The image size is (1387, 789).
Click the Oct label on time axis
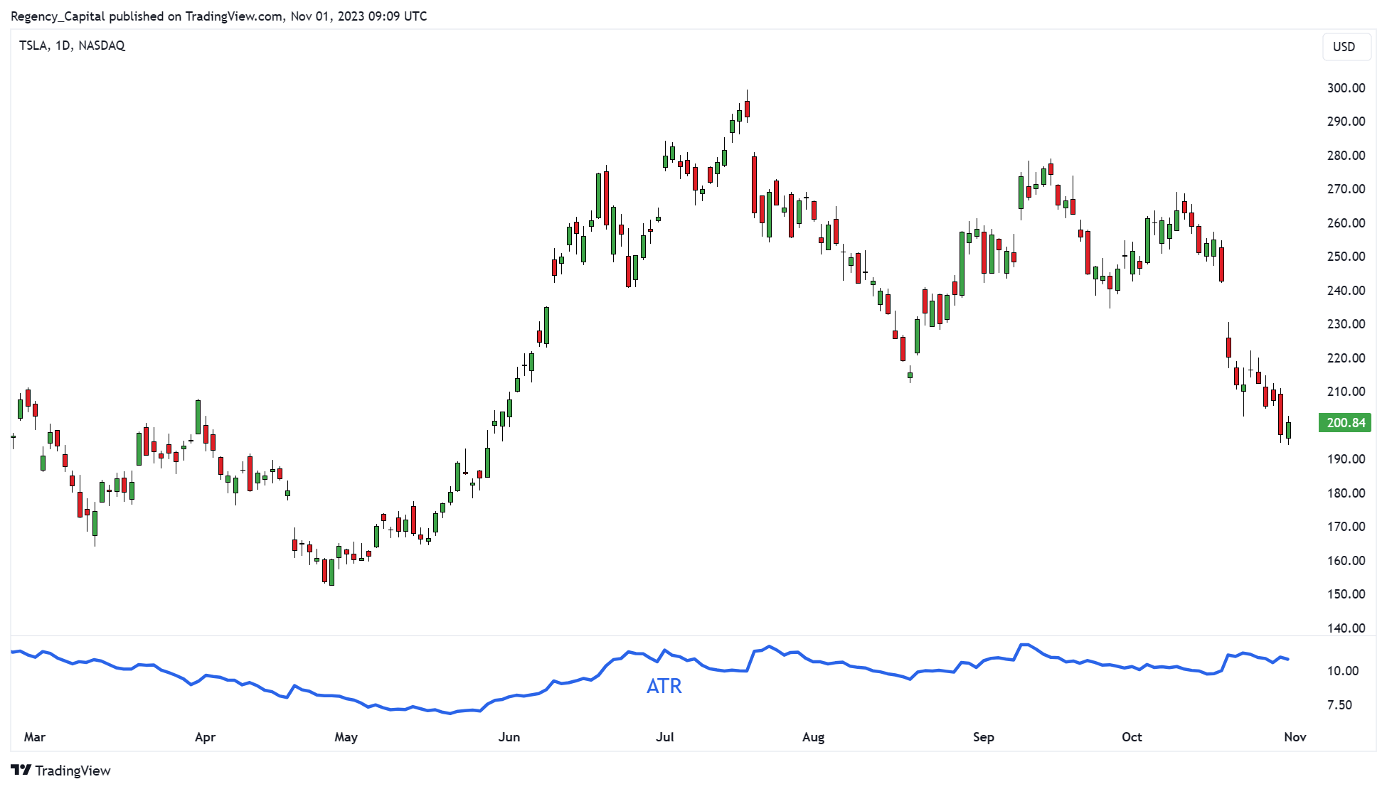(1132, 737)
